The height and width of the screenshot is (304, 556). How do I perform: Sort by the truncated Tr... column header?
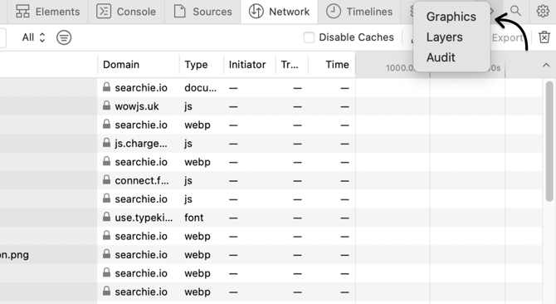(290, 65)
